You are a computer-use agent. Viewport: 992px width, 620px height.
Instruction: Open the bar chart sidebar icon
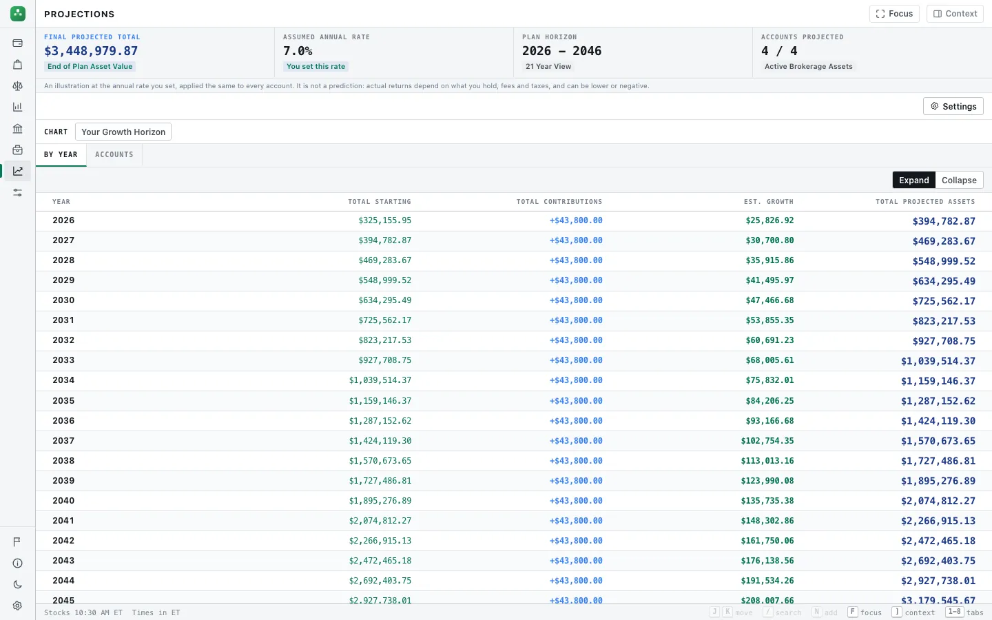click(x=18, y=107)
